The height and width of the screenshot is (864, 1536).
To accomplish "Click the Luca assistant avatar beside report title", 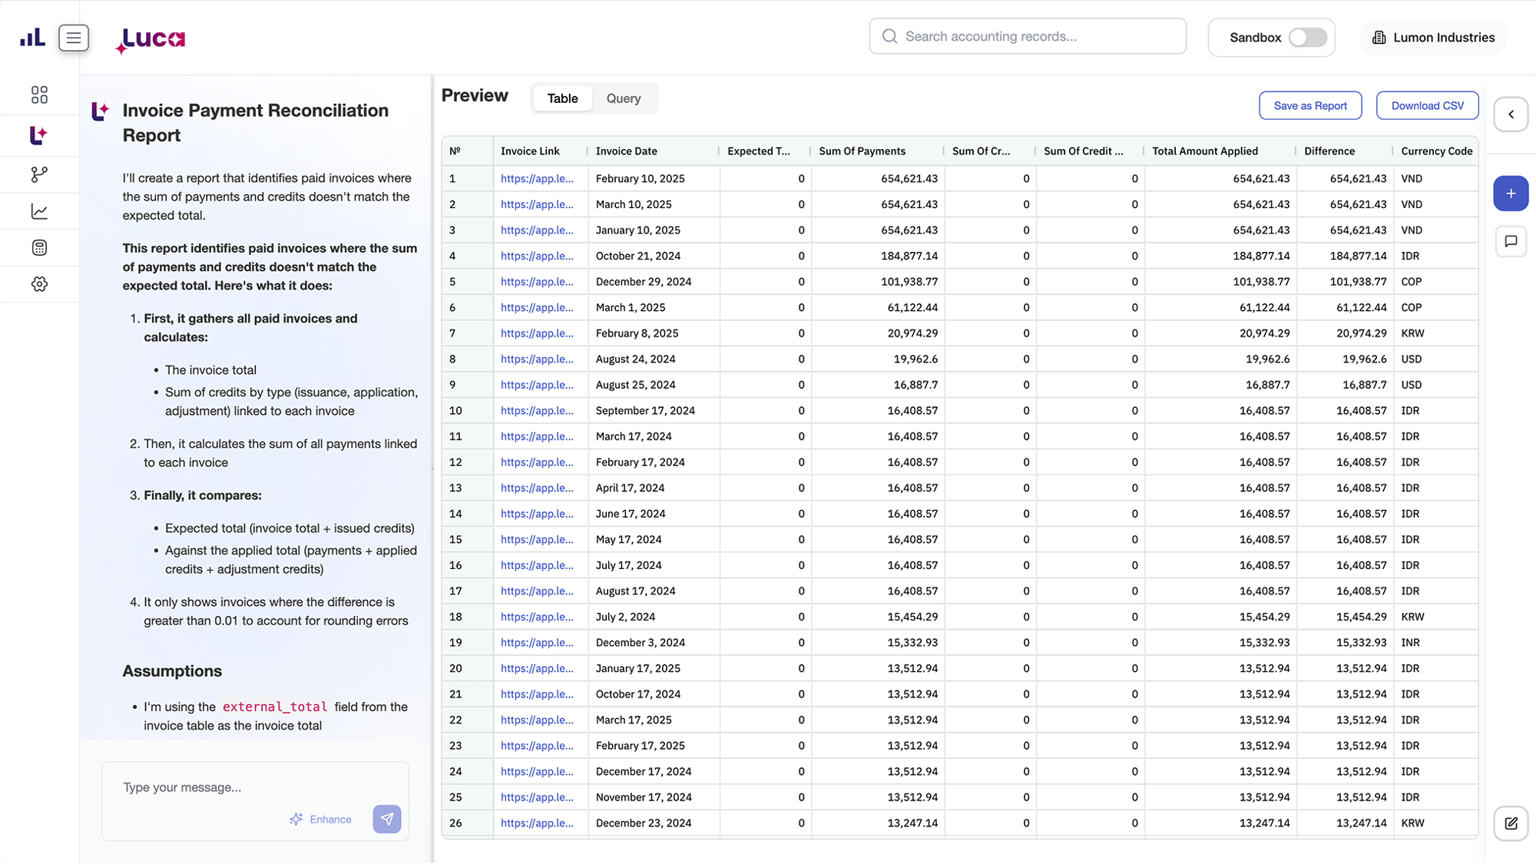I will tap(100, 112).
